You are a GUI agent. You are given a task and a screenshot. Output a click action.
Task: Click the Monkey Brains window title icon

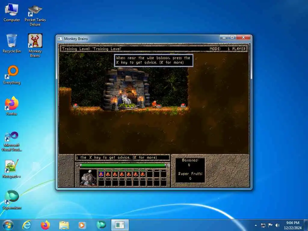[x=60, y=39]
